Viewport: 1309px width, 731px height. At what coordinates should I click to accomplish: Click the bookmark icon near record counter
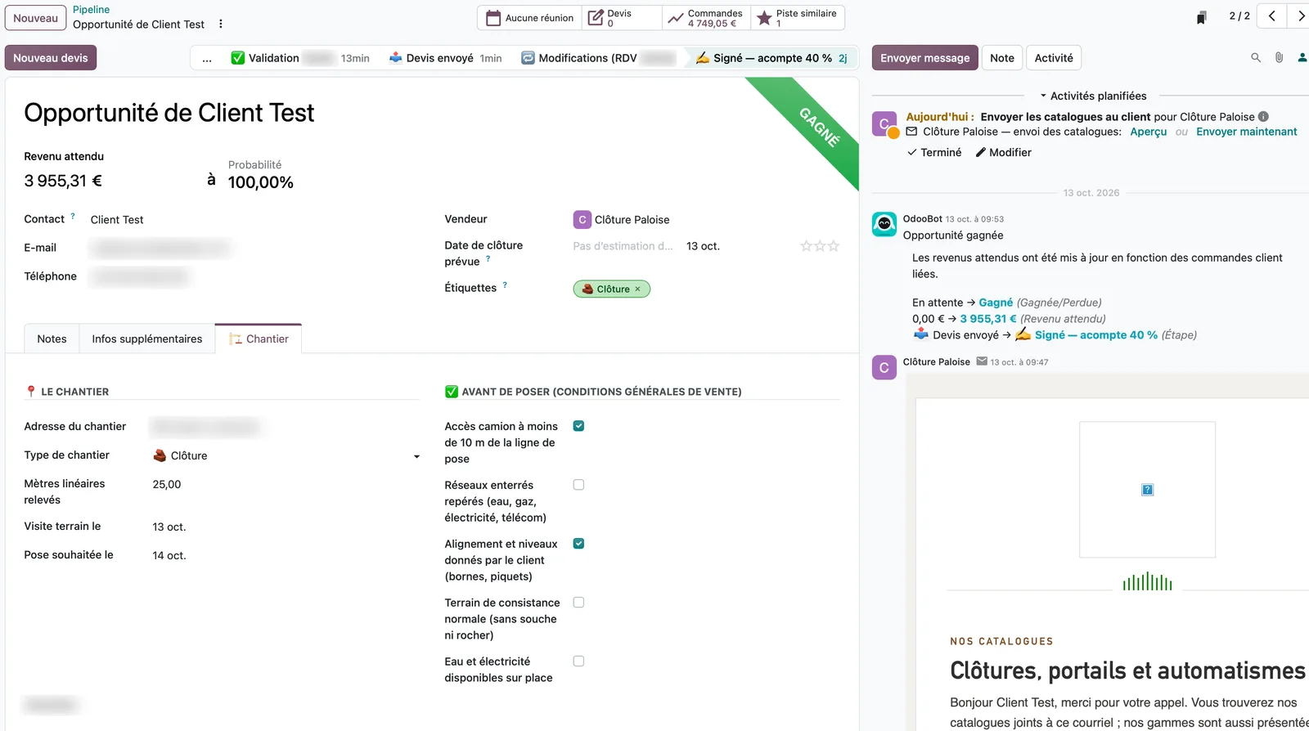point(1201,17)
